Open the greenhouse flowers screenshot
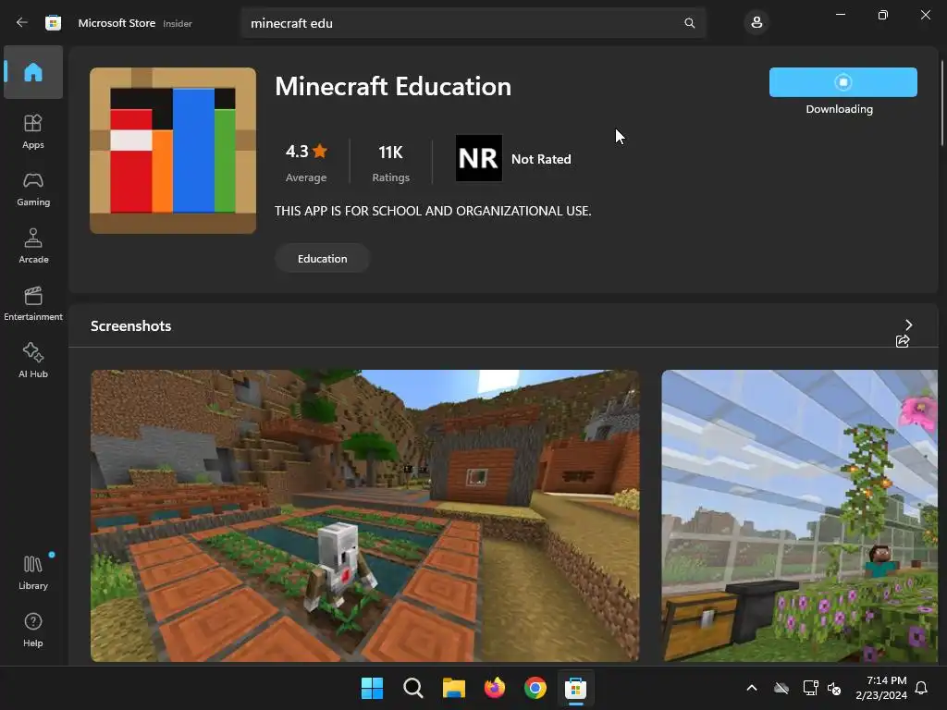 click(800, 516)
